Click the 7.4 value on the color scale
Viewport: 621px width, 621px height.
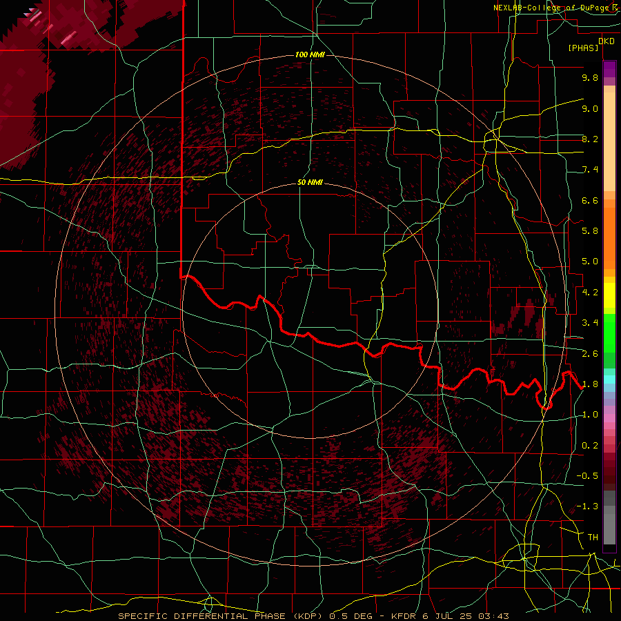pyautogui.click(x=590, y=170)
